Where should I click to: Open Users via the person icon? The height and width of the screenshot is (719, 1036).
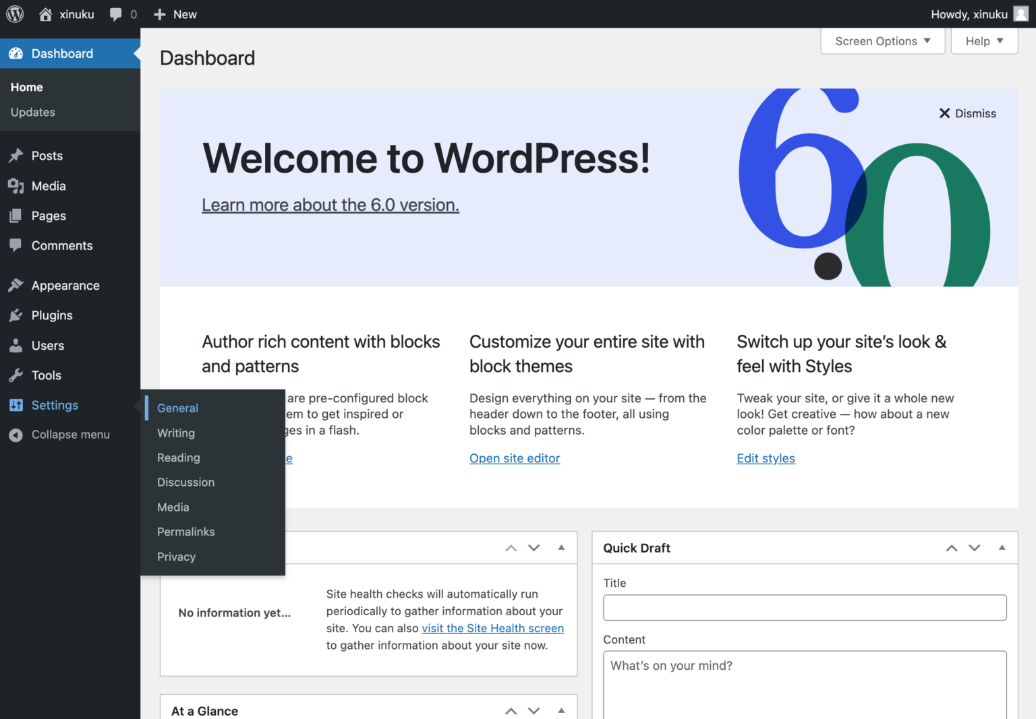(x=16, y=345)
